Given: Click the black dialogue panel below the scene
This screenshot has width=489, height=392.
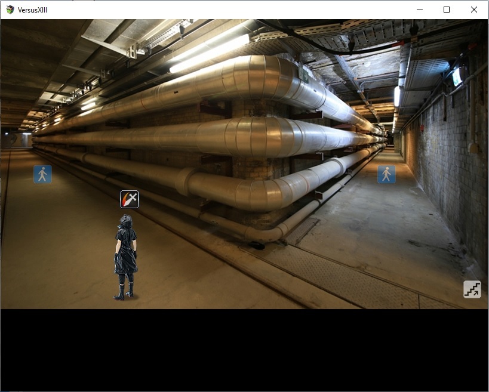Looking at the screenshot, I should pos(244,349).
